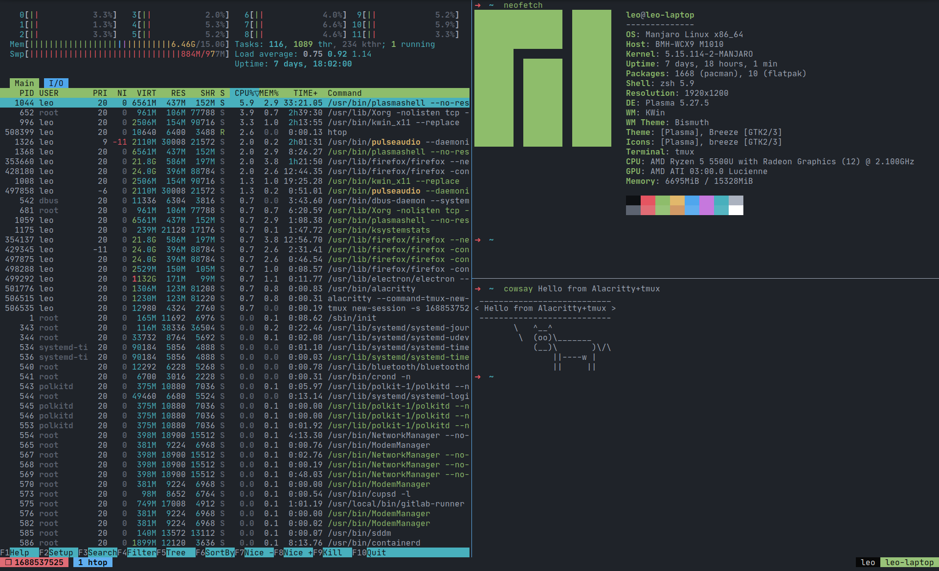The width and height of the screenshot is (939, 571).
Task: Select tmux window tab '1 htop'
Action: pos(93,562)
